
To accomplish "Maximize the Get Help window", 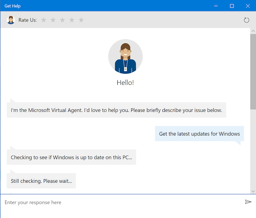I will point(232,6).
